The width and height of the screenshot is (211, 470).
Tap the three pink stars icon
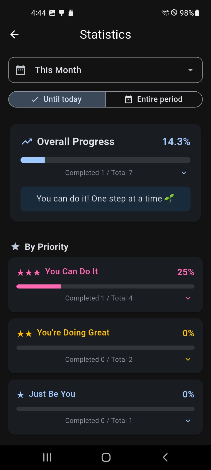coord(29,273)
